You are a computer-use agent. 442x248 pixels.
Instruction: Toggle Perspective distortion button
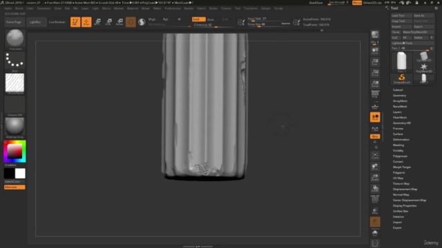pos(375,95)
